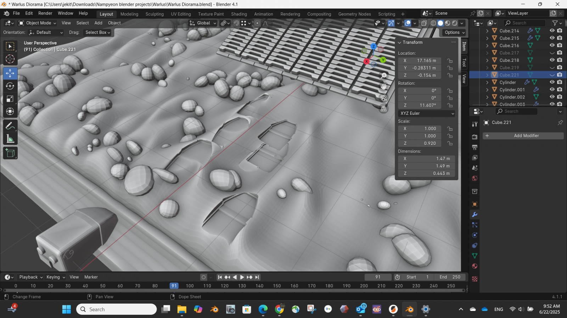The image size is (567, 318).
Task: Activate the Scale tool
Action: pos(10,99)
